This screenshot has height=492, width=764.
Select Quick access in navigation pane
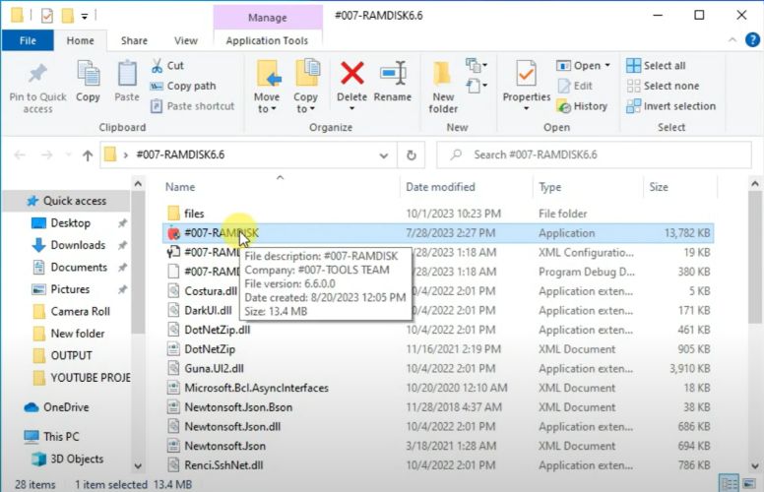coord(66,201)
